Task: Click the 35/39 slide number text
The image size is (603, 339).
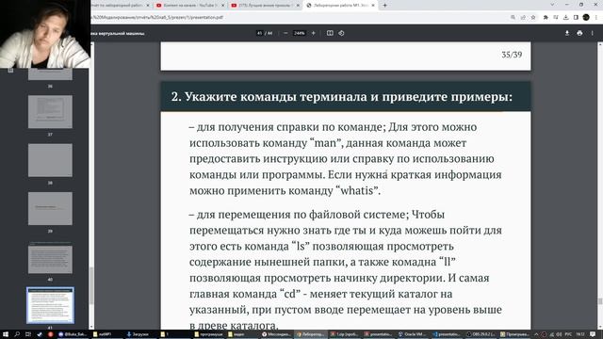Action: click(512, 55)
